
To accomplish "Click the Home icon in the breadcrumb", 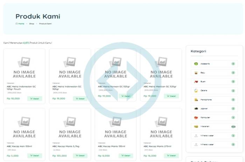I will click(x=16, y=24).
